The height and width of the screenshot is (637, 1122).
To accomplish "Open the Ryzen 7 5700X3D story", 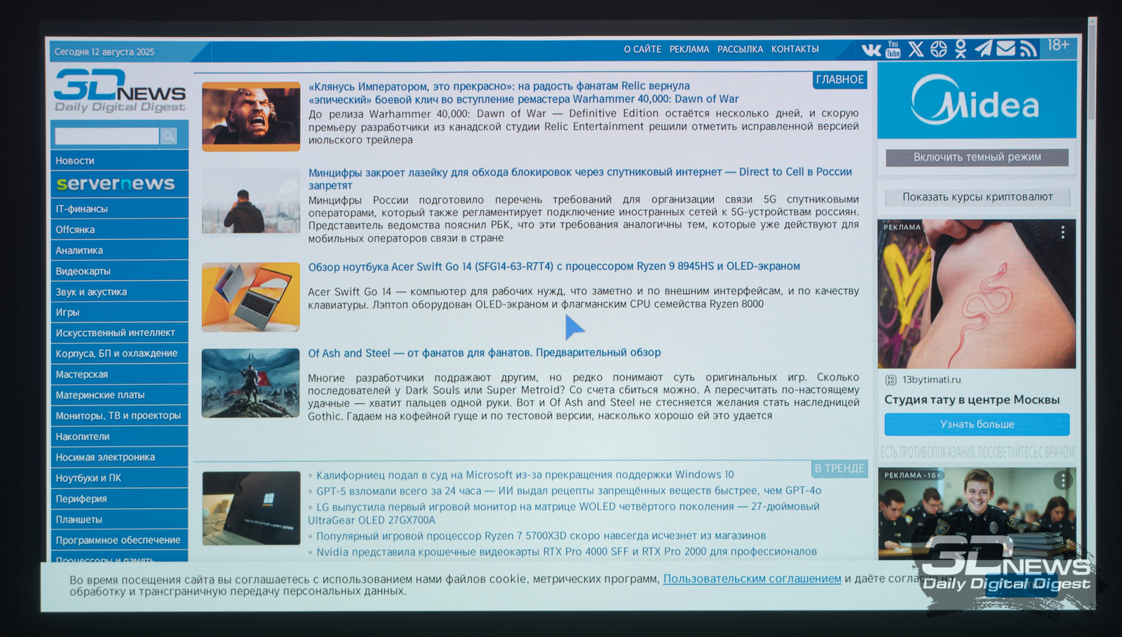I will point(541,535).
